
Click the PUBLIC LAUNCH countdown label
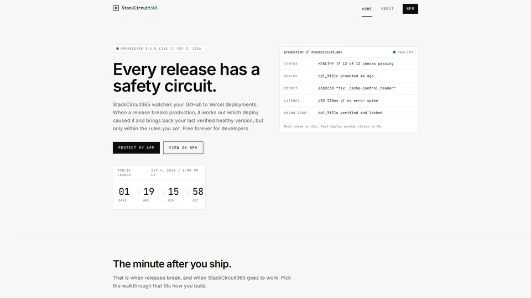[x=124, y=173]
